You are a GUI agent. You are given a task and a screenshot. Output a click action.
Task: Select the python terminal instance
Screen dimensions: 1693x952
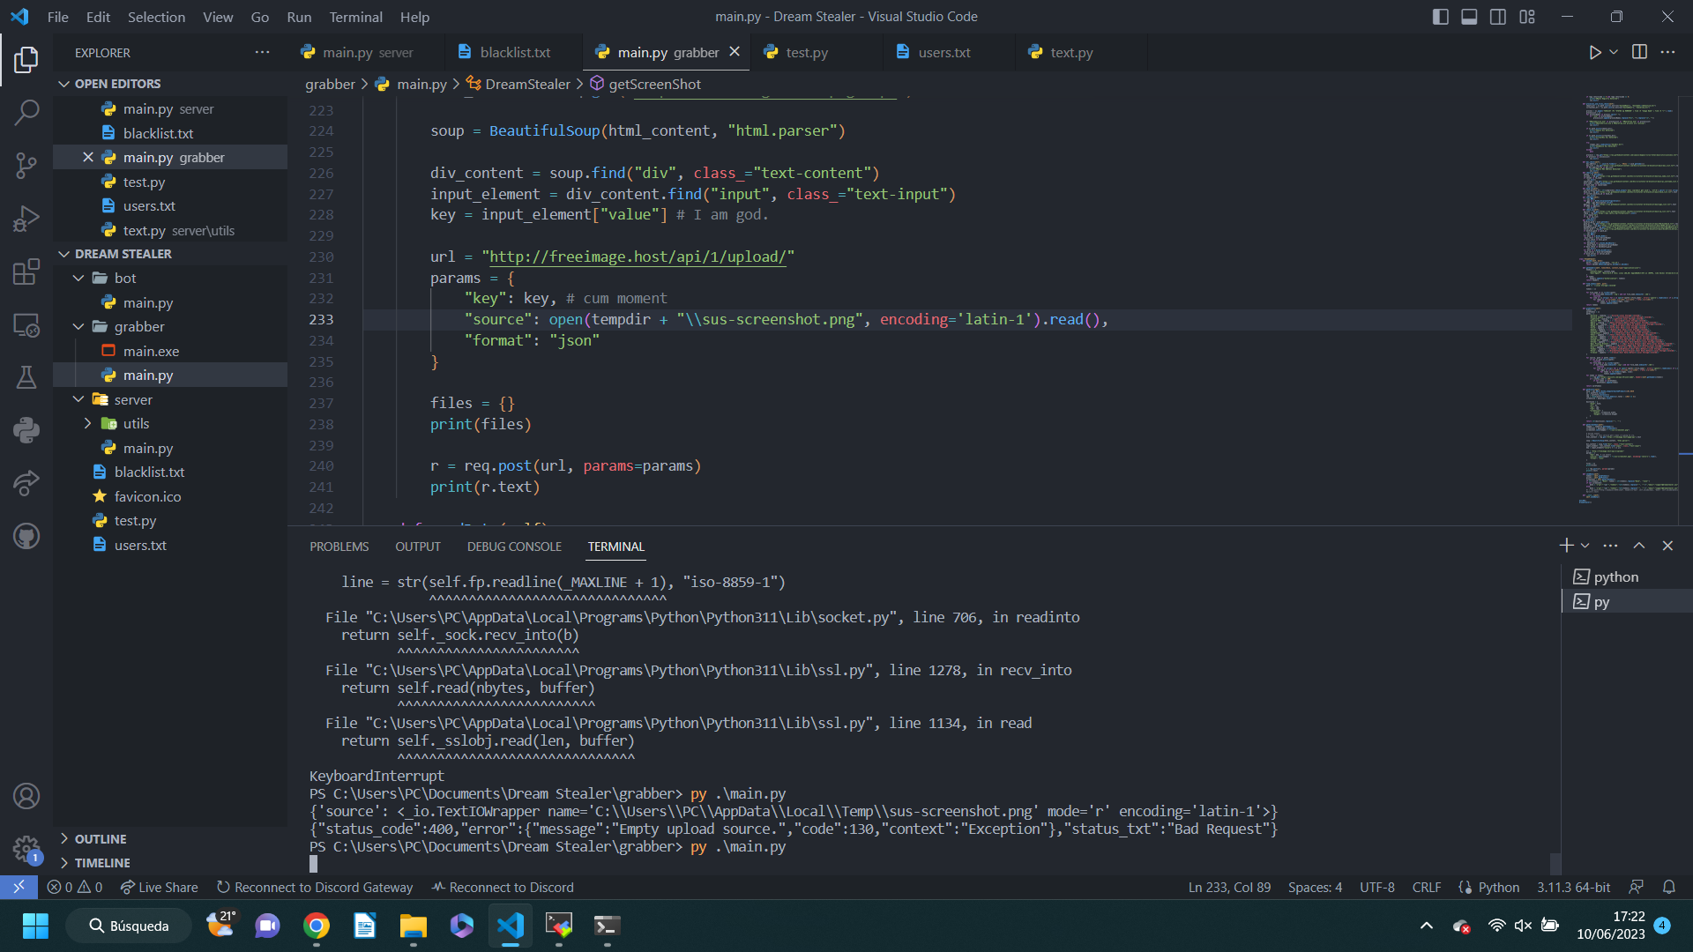(x=1626, y=576)
